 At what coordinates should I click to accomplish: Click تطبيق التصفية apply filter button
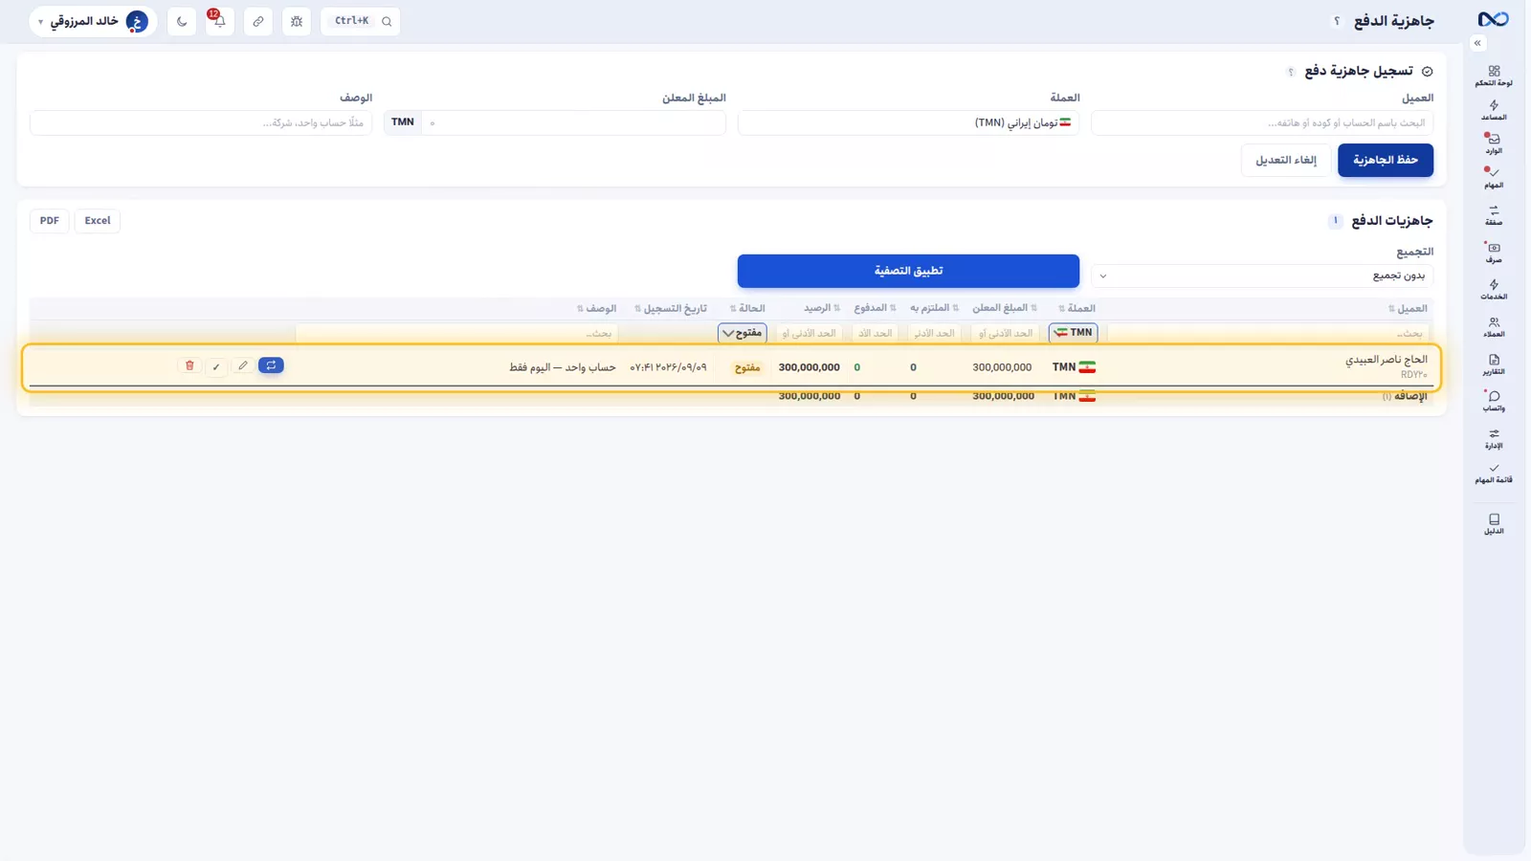[x=908, y=271]
